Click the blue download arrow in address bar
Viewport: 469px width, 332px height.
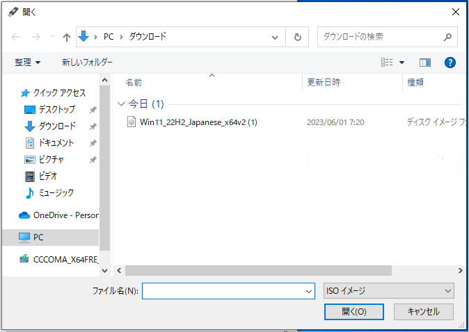click(84, 36)
